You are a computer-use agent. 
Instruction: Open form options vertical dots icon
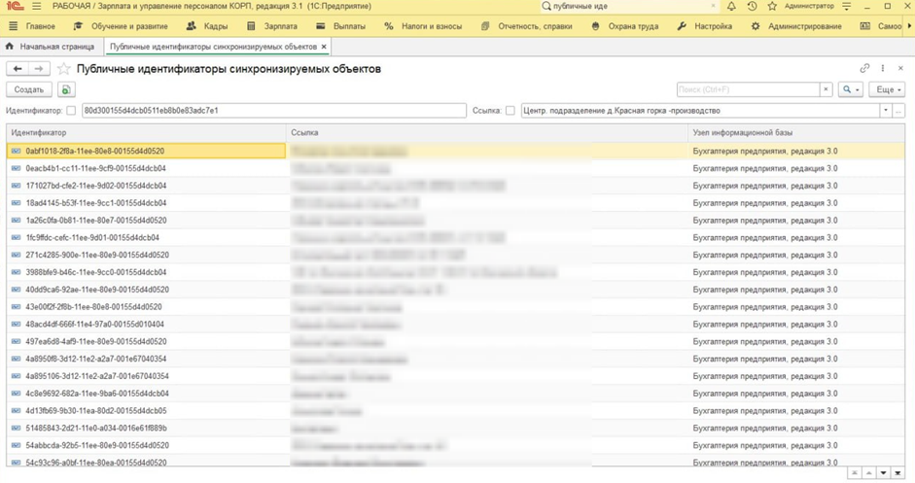point(883,68)
